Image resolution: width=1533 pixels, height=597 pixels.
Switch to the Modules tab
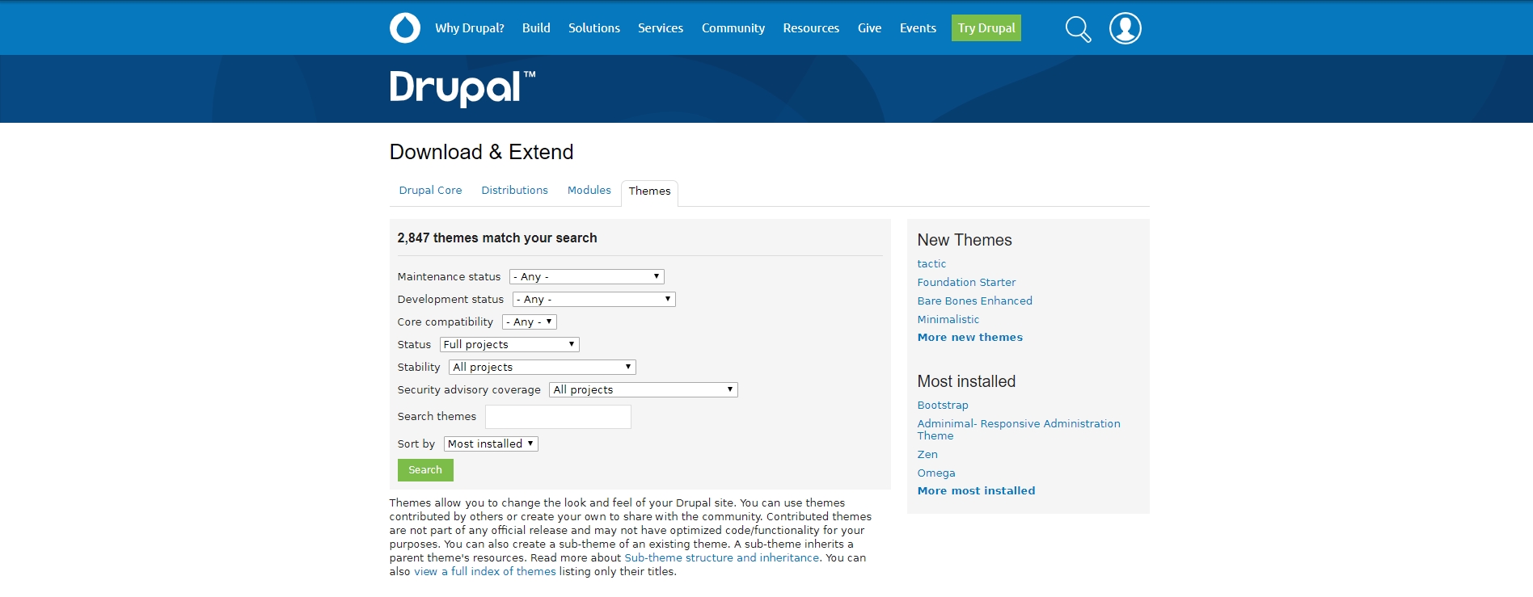pyautogui.click(x=589, y=191)
